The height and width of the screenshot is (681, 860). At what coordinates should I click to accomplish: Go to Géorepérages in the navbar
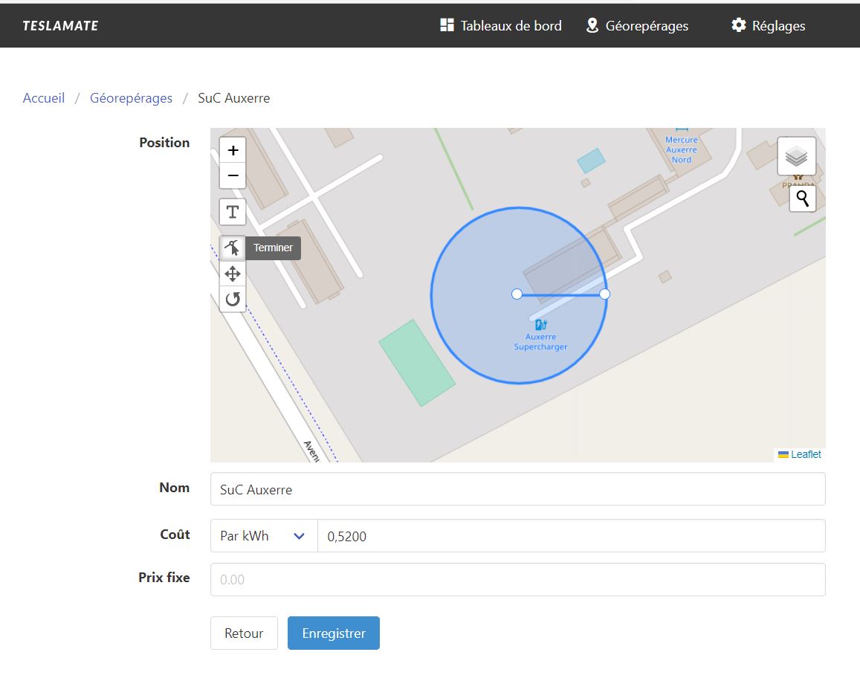coord(637,26)
